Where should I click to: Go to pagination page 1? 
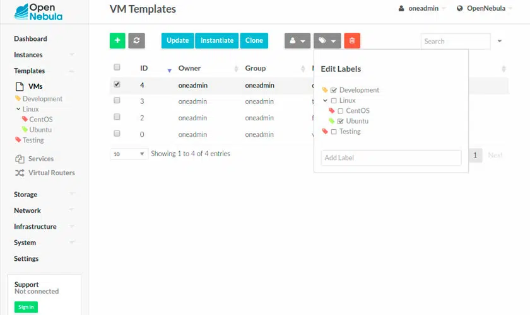pyautogui.click(x=475, y=156)
